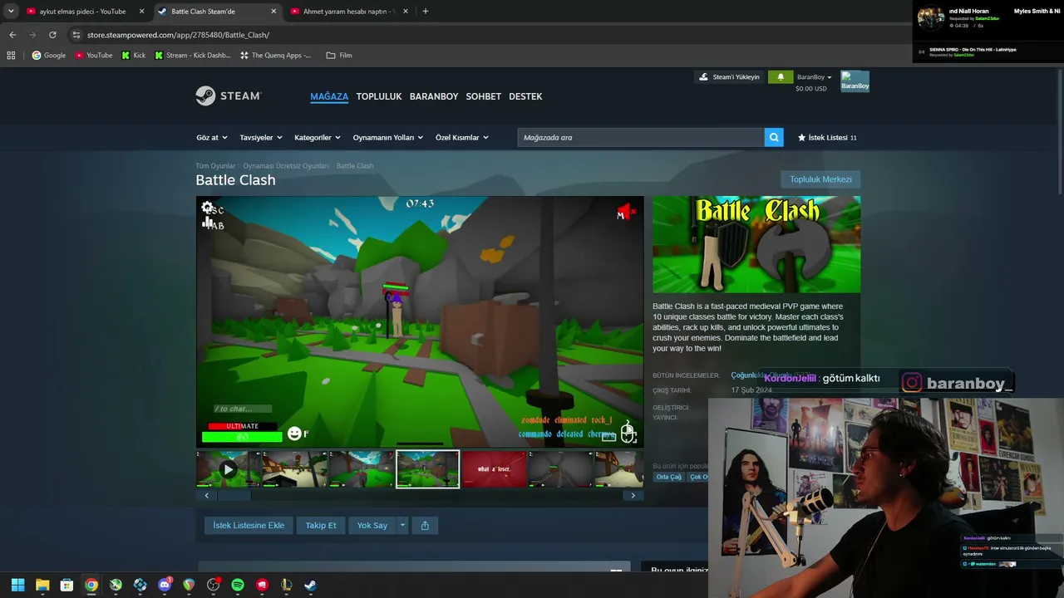The image size is (1064, 598).
Task: Click the Steam logo in the header
Action: [x=229, y=96]
